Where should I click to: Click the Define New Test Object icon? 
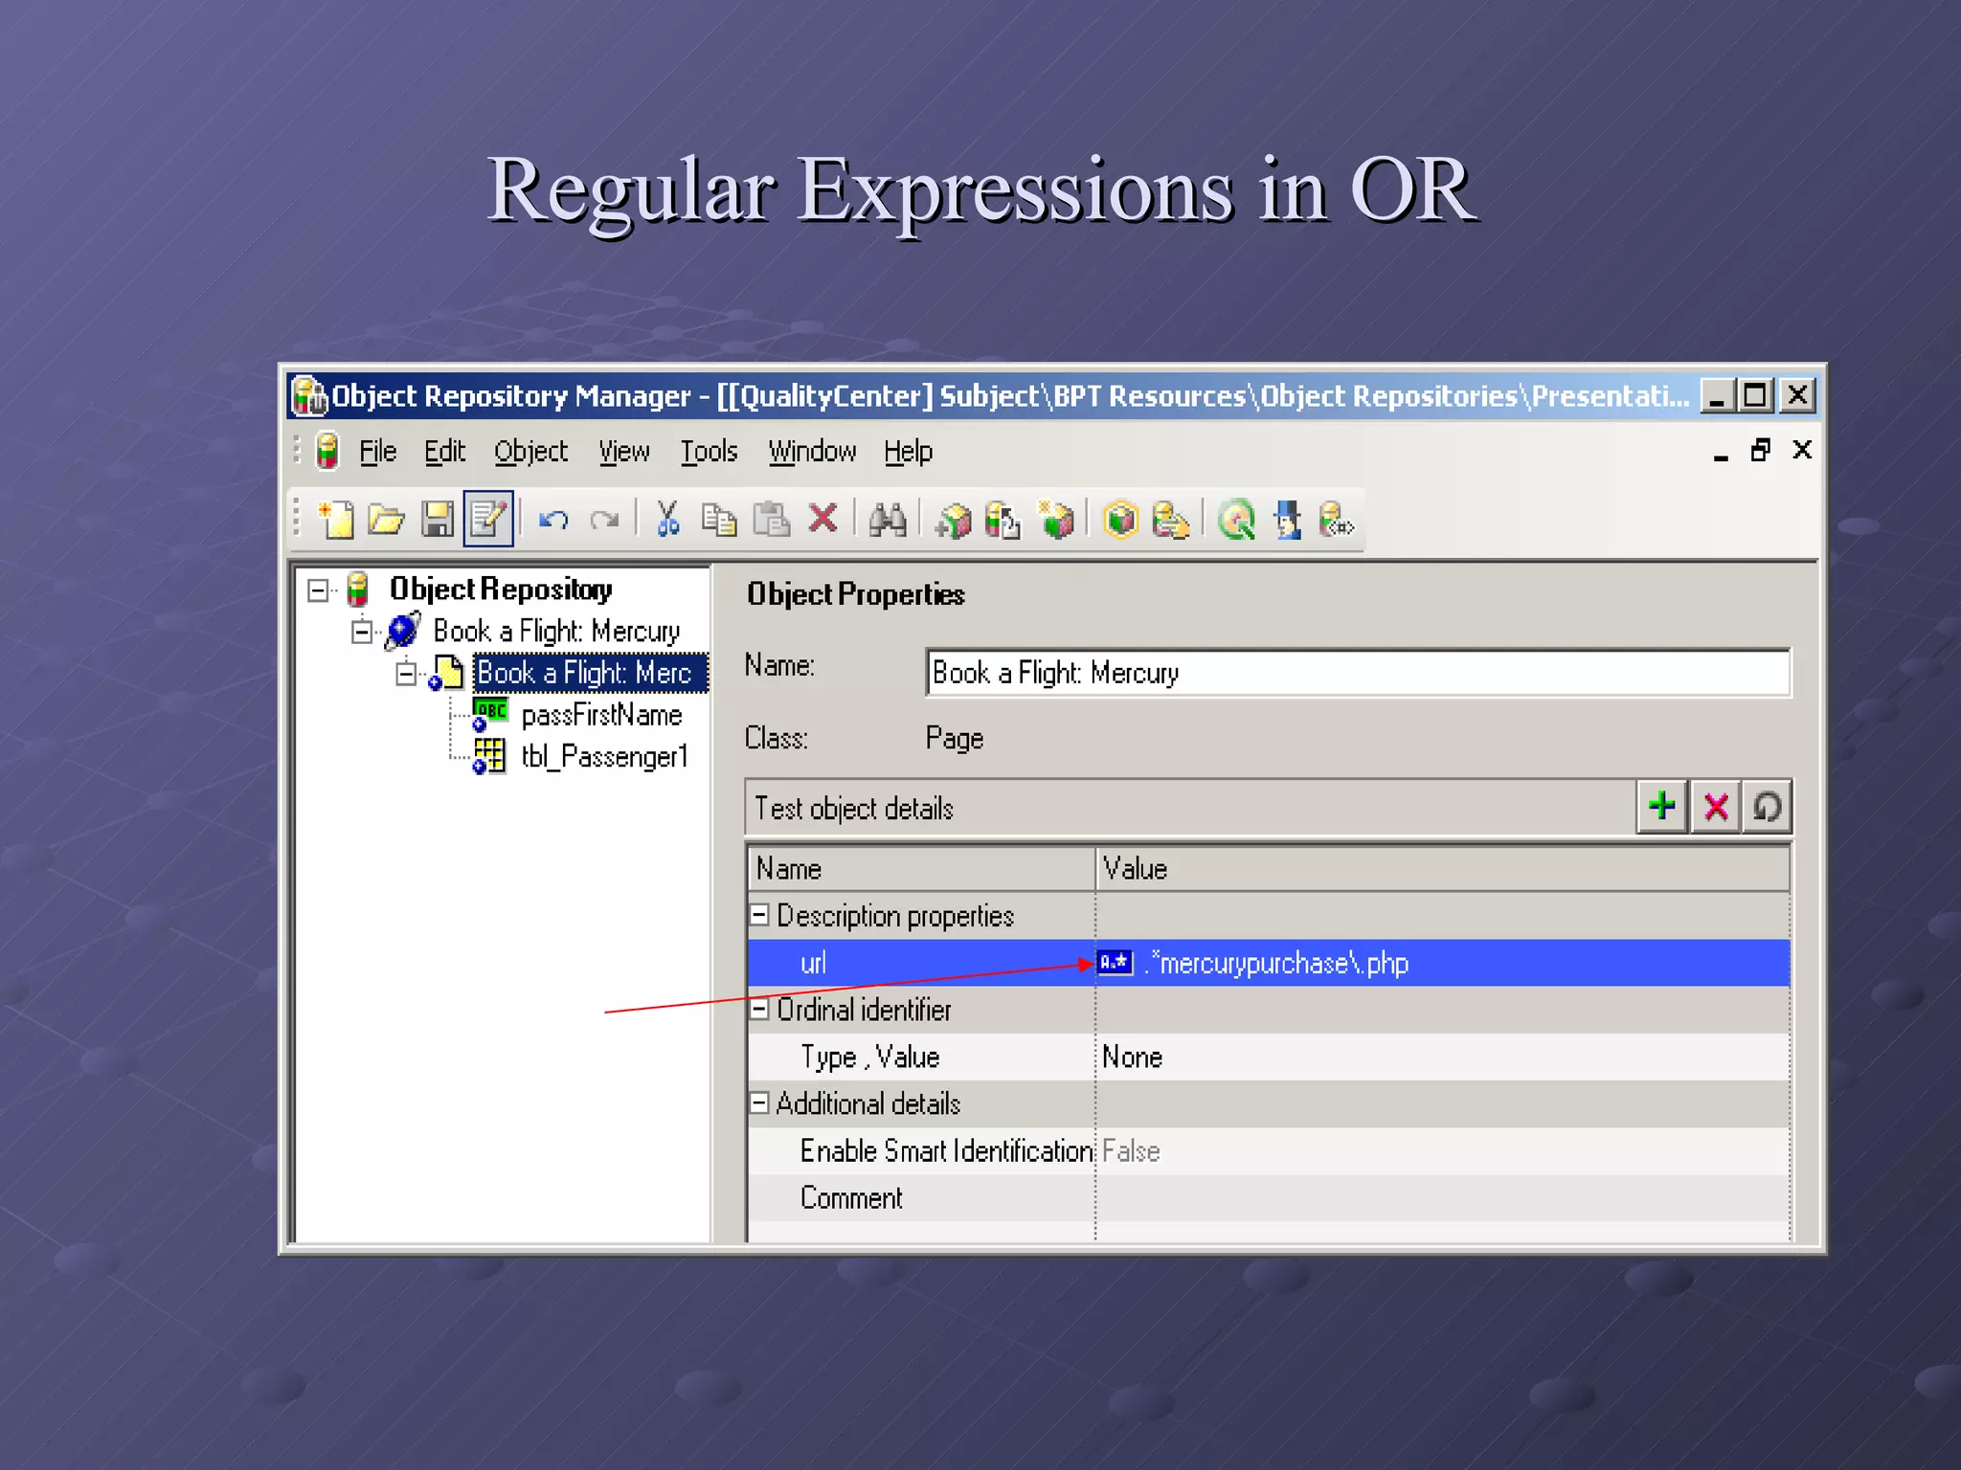[x=1056, y=520]
